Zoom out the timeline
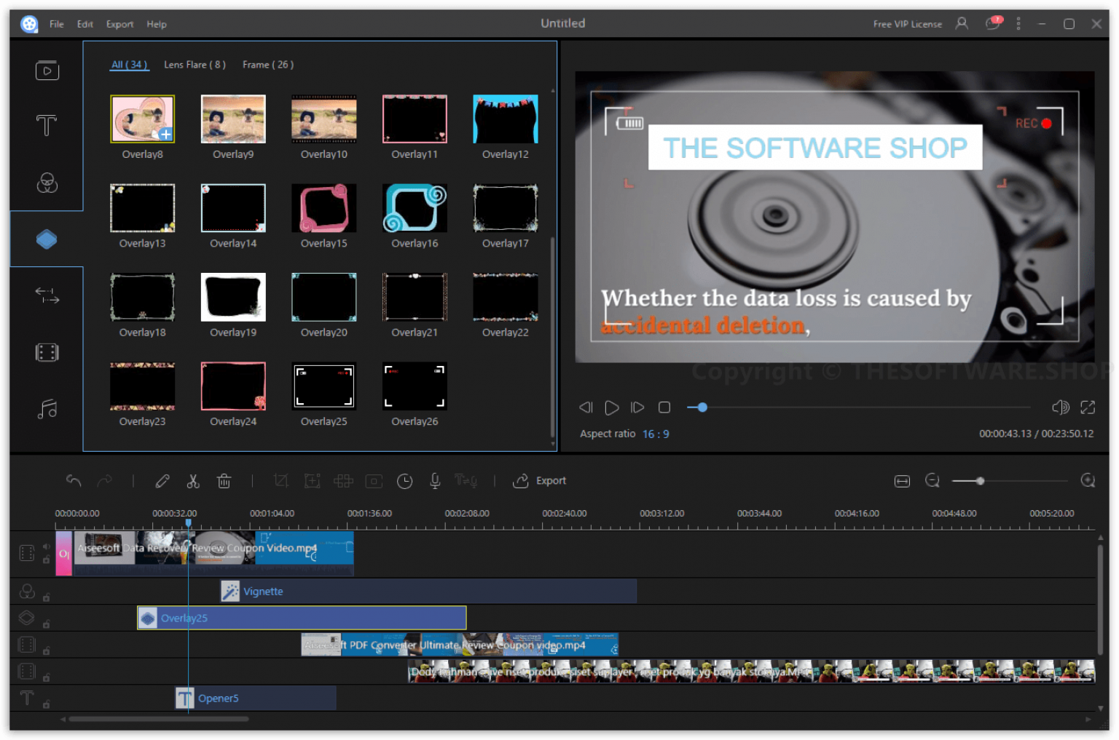The height and width of the screenshot is (740, 1119). tap(932, 481)
